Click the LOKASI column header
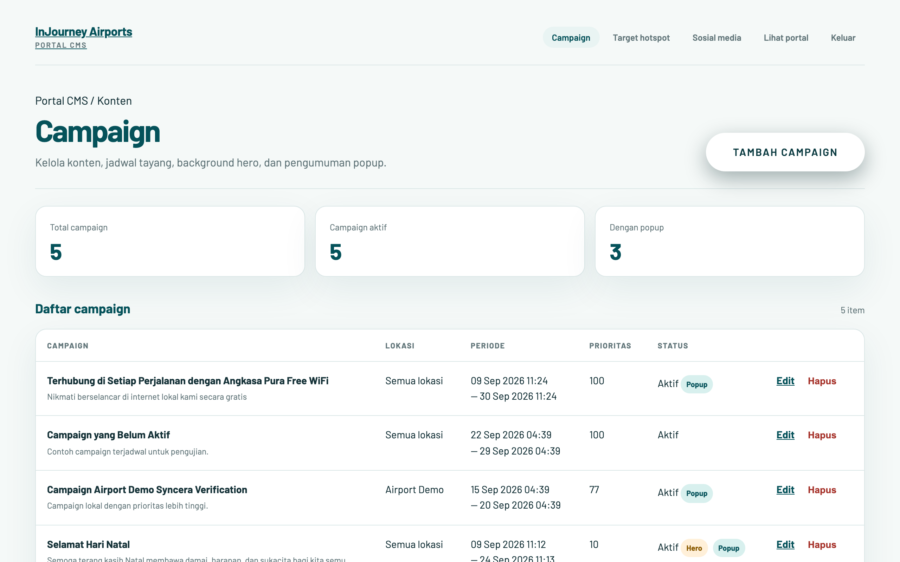 coord(400,346)
